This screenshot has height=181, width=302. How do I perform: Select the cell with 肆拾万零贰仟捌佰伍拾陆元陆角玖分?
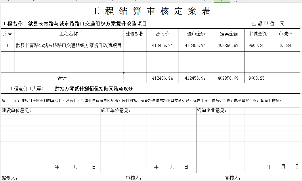pyautogui.click(x=94, y=88)
